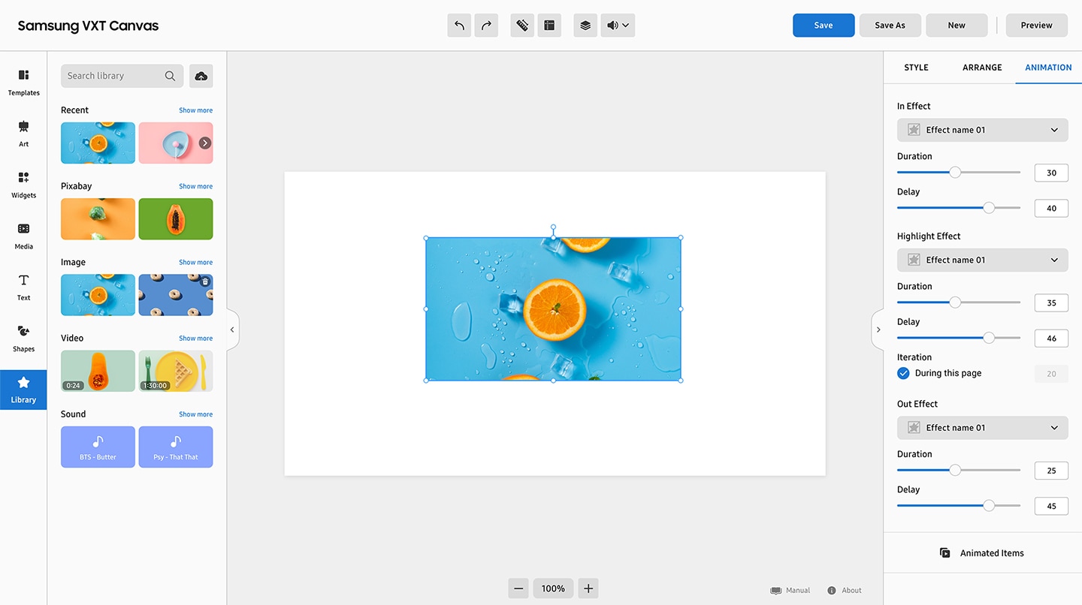This screenshot has height=605, width=1082.
Task: Click the redo arrow icon
Action: [x=486, y=26]
